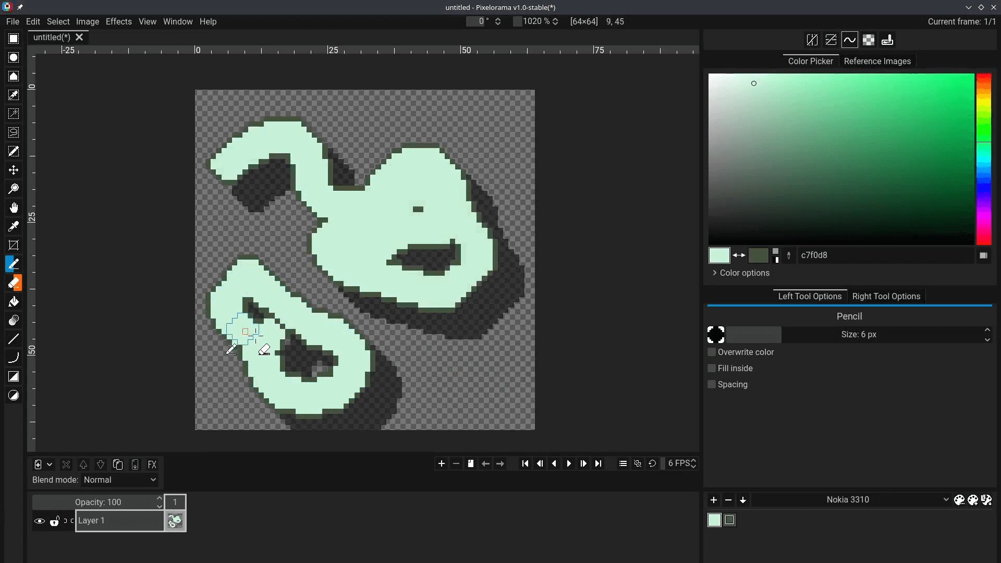Enable the Overwrite color checkbox
1001x563 pixels.
tap(712, 352)
